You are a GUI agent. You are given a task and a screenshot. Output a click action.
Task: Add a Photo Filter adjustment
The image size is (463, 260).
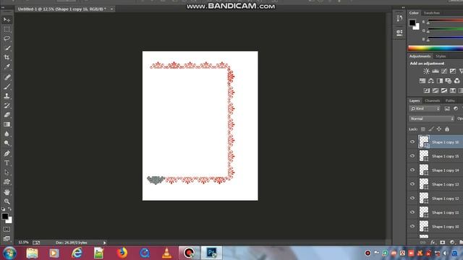449,81
